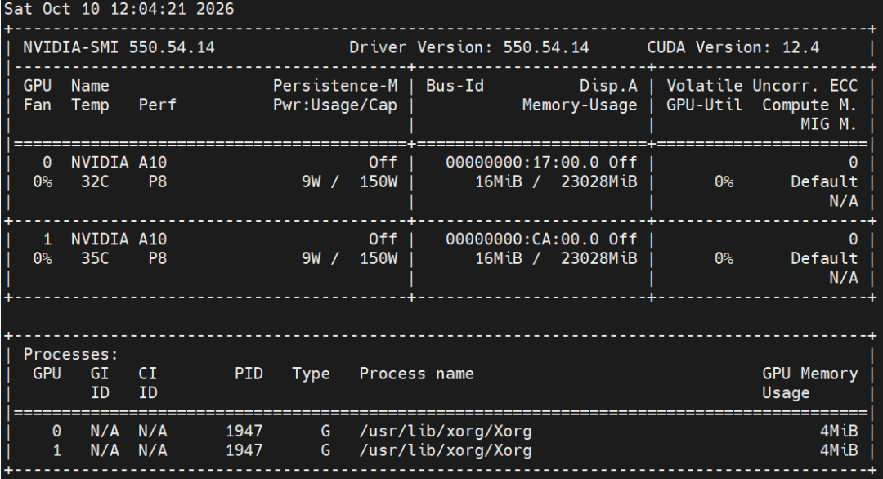Select GPU 1 NVIDIA A10 name
This screenshot has width=883, height=479.
pyautogui.click(x=119, y=239)
